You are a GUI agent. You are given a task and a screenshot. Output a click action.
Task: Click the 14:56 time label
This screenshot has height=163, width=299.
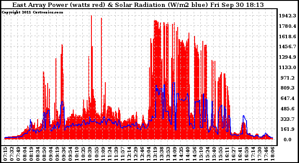click(194, 154)
